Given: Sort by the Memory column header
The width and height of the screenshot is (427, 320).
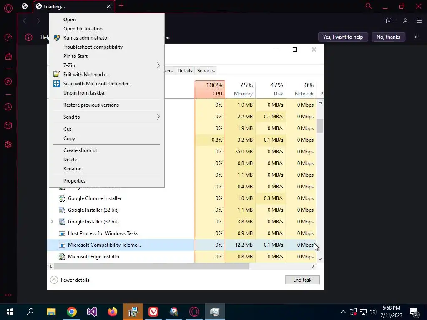Looking at the screenshot, I should click(241, 89).
